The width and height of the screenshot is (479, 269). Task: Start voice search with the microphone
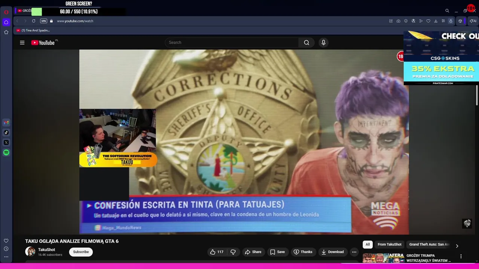point(324,43)
